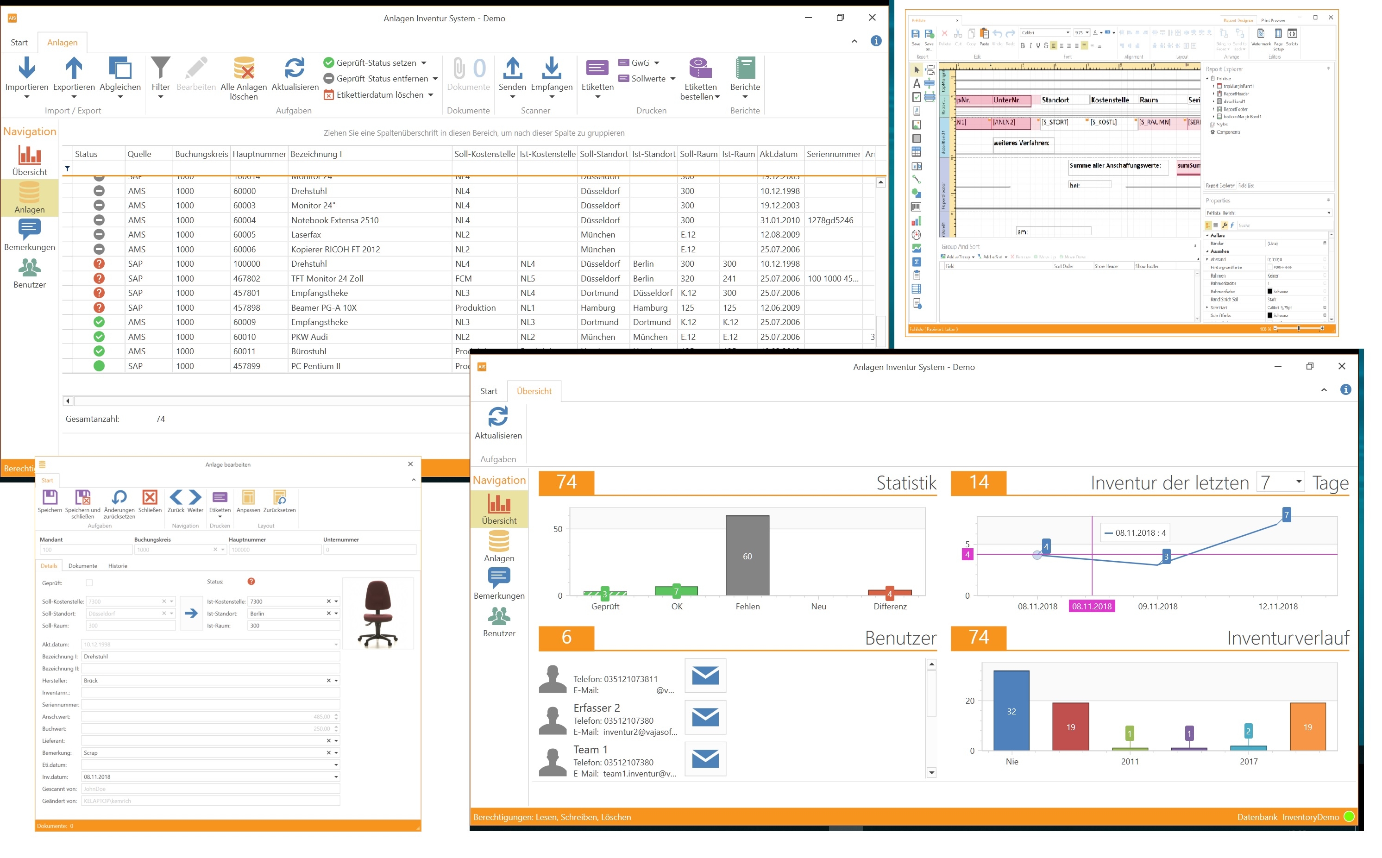Select the Start ribbon tab

coord(19,43)
